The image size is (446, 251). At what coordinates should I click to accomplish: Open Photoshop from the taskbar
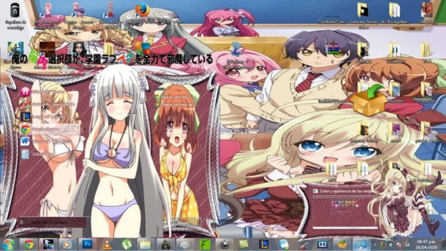click(87, 244)
